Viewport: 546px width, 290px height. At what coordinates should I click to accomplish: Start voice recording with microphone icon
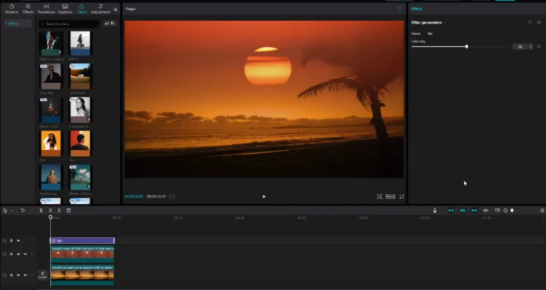[435, 211]
